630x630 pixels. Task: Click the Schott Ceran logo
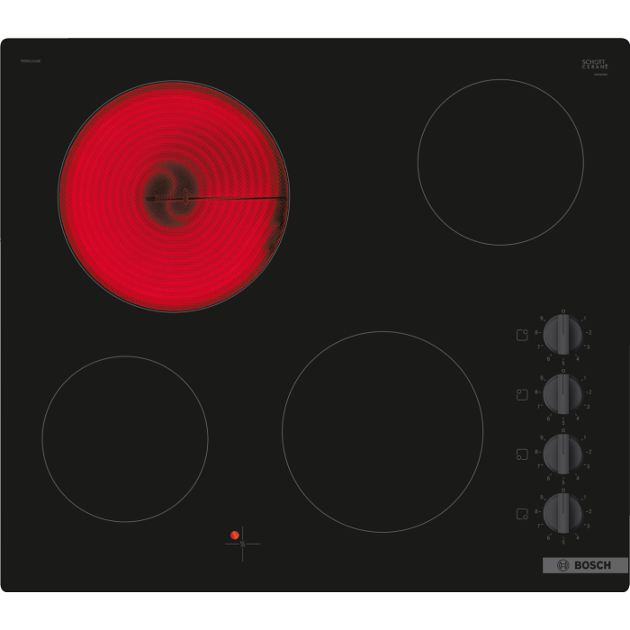point(595,65)
